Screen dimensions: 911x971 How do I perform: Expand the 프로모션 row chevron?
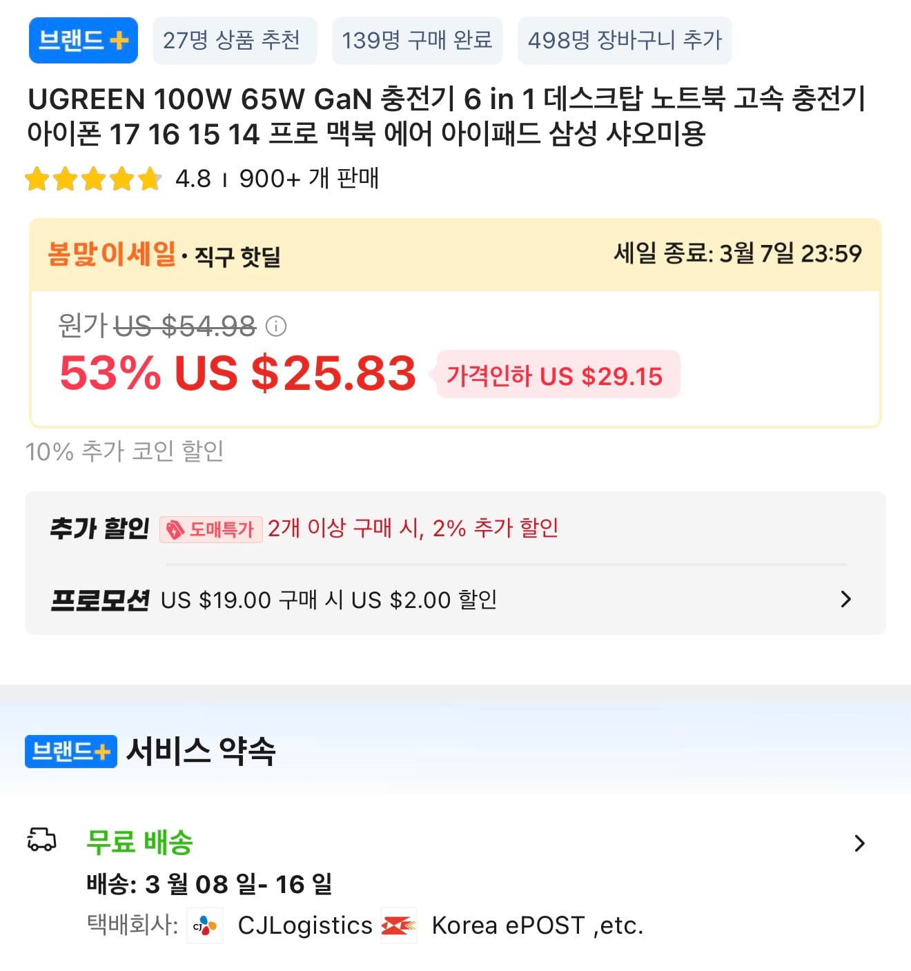[846, 599]
